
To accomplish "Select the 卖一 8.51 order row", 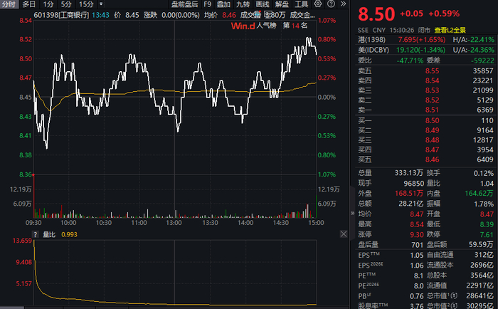I will point(425,110).
